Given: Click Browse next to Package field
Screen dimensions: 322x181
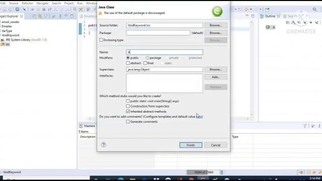Looking at the screenshot, I should 216,33.
